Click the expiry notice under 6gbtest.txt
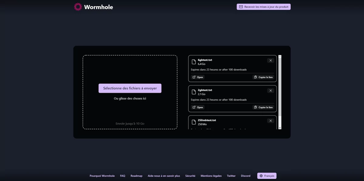Screen dimensions: 364x181 219,69
